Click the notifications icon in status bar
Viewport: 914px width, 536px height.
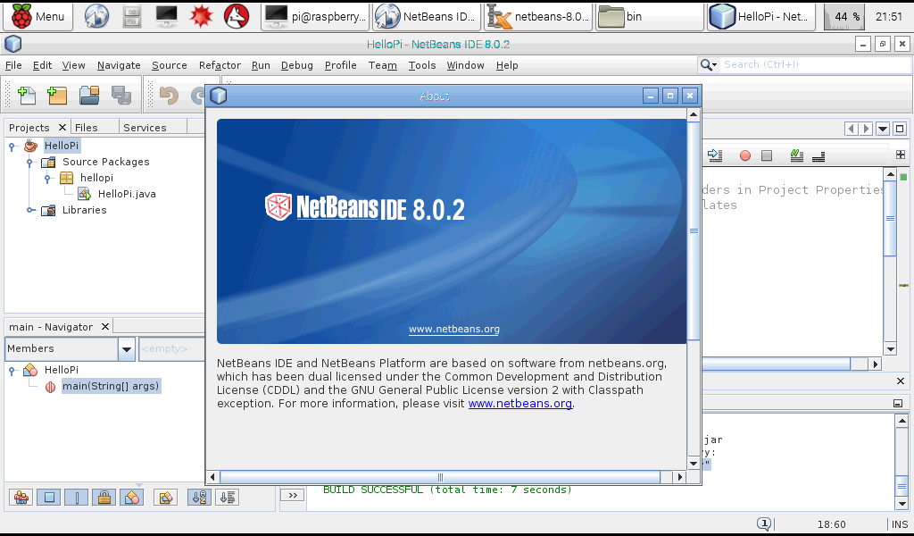[764, 523]
